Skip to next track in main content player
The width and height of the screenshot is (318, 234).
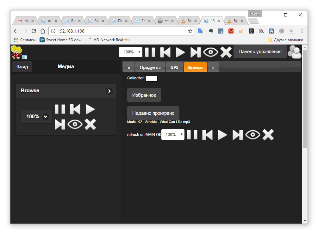coord(238,135)
